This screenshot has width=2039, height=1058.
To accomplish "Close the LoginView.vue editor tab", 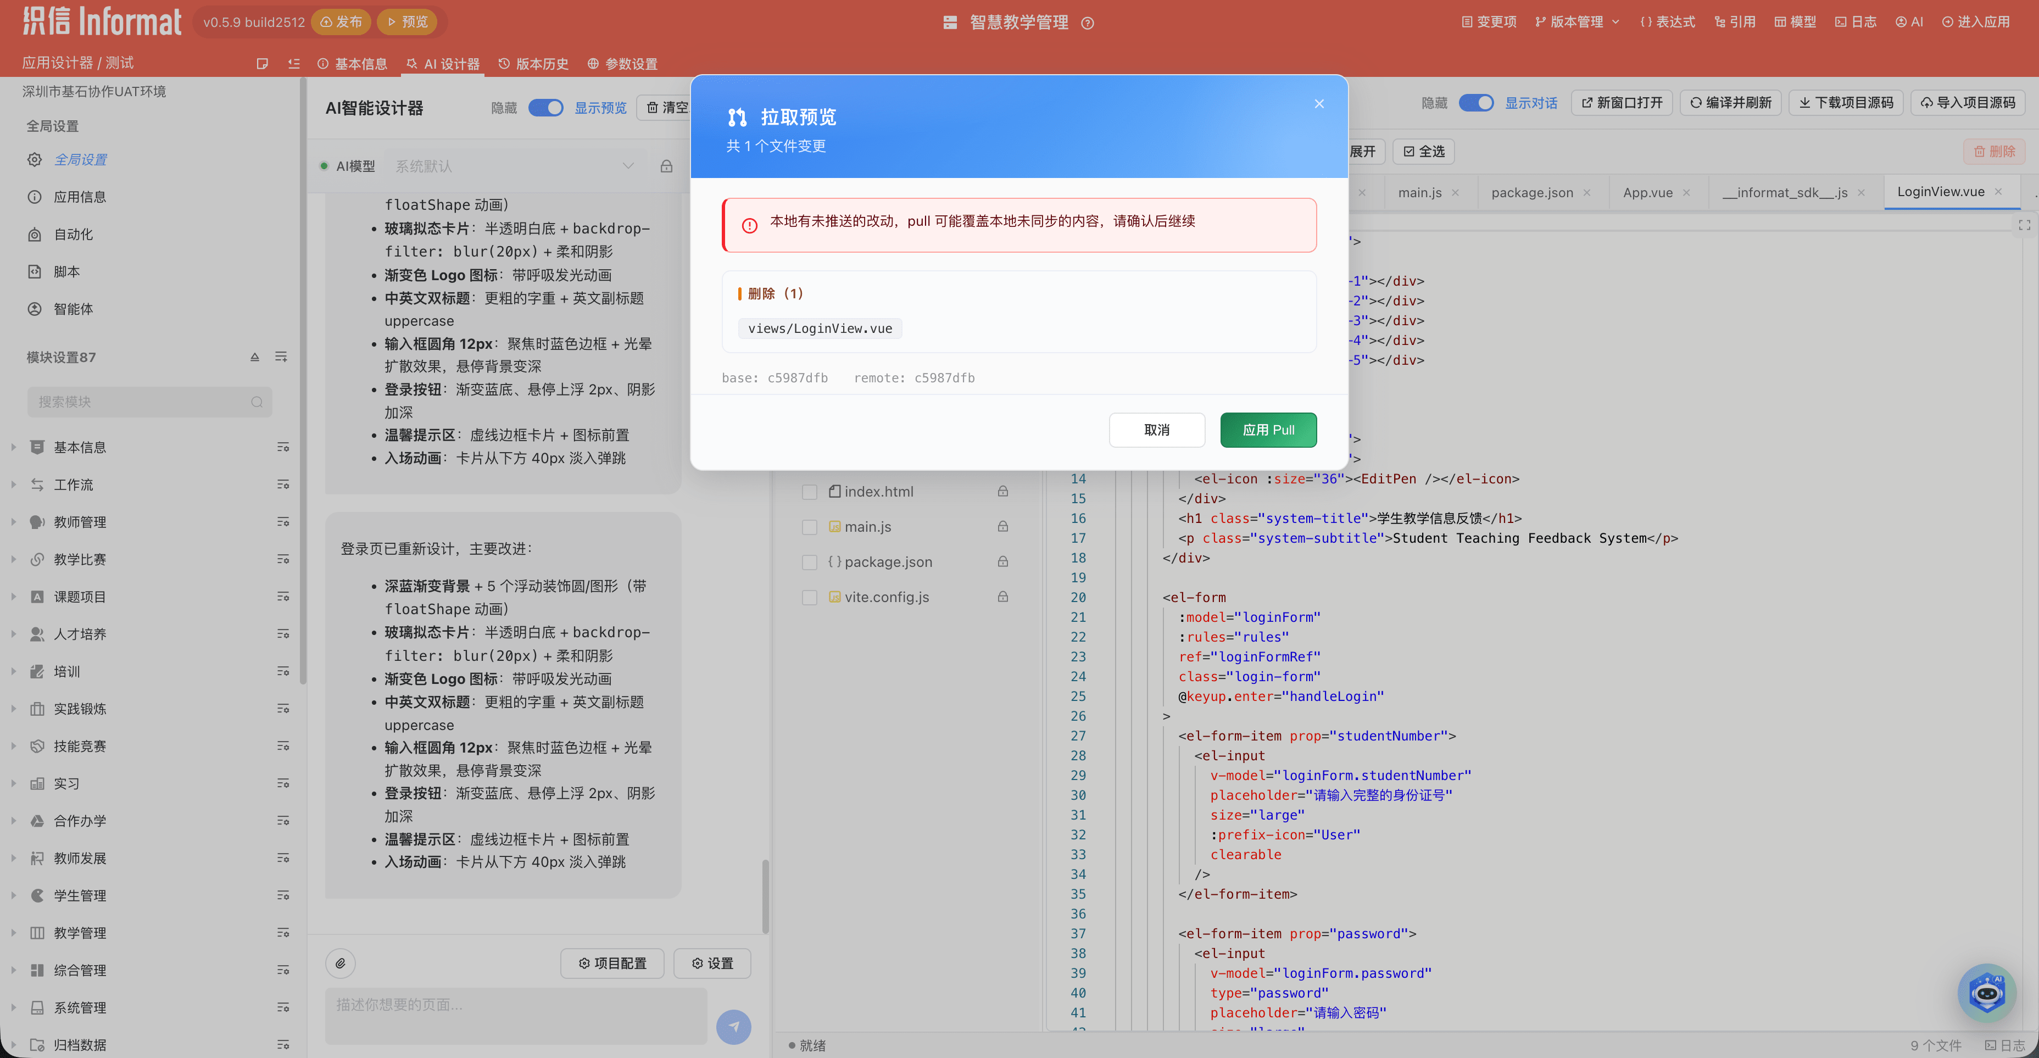I will [x=1999, y=192].
